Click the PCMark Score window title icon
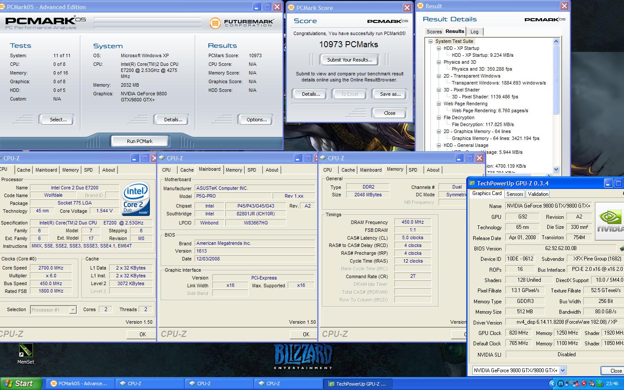Viewport: 624px width, 390px height. click(291, 8)
